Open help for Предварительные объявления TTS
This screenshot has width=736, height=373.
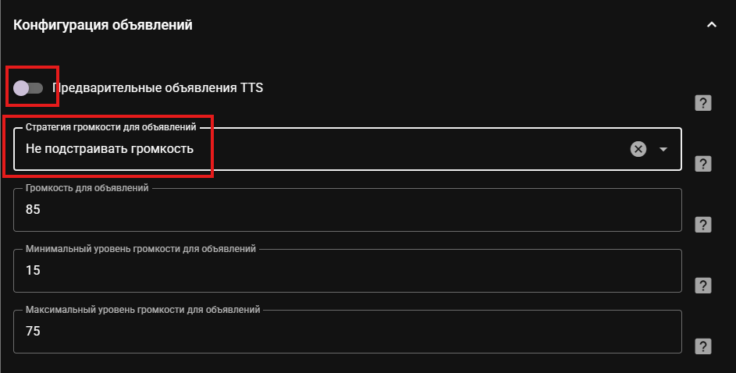[702, 103]
